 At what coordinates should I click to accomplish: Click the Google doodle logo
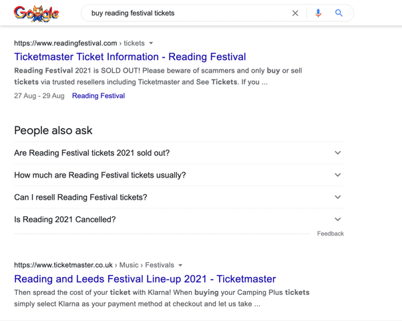tap(37, 13)
